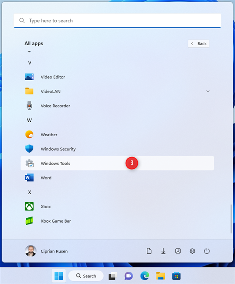This screenshot has height=284, width=235.
Task: Open Settings gear in Start footer
Action: point(192,251)
